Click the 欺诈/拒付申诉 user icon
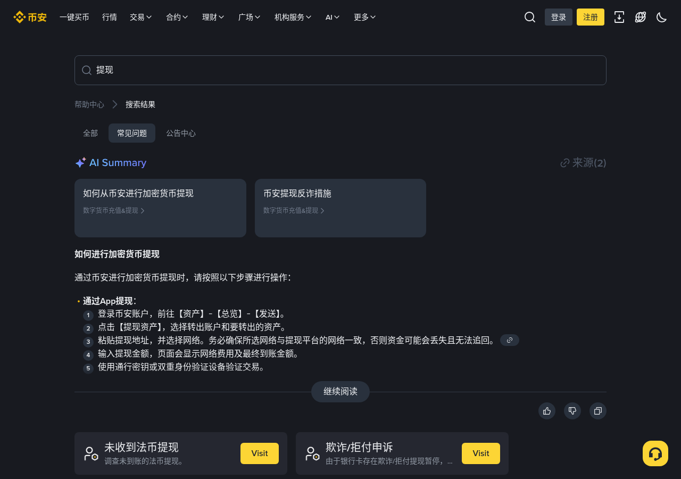Viewport: 681px width, 479px height. [x=312, y=453]
